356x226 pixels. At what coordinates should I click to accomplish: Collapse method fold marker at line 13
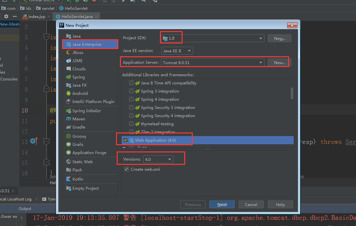[x=46, y=142]
